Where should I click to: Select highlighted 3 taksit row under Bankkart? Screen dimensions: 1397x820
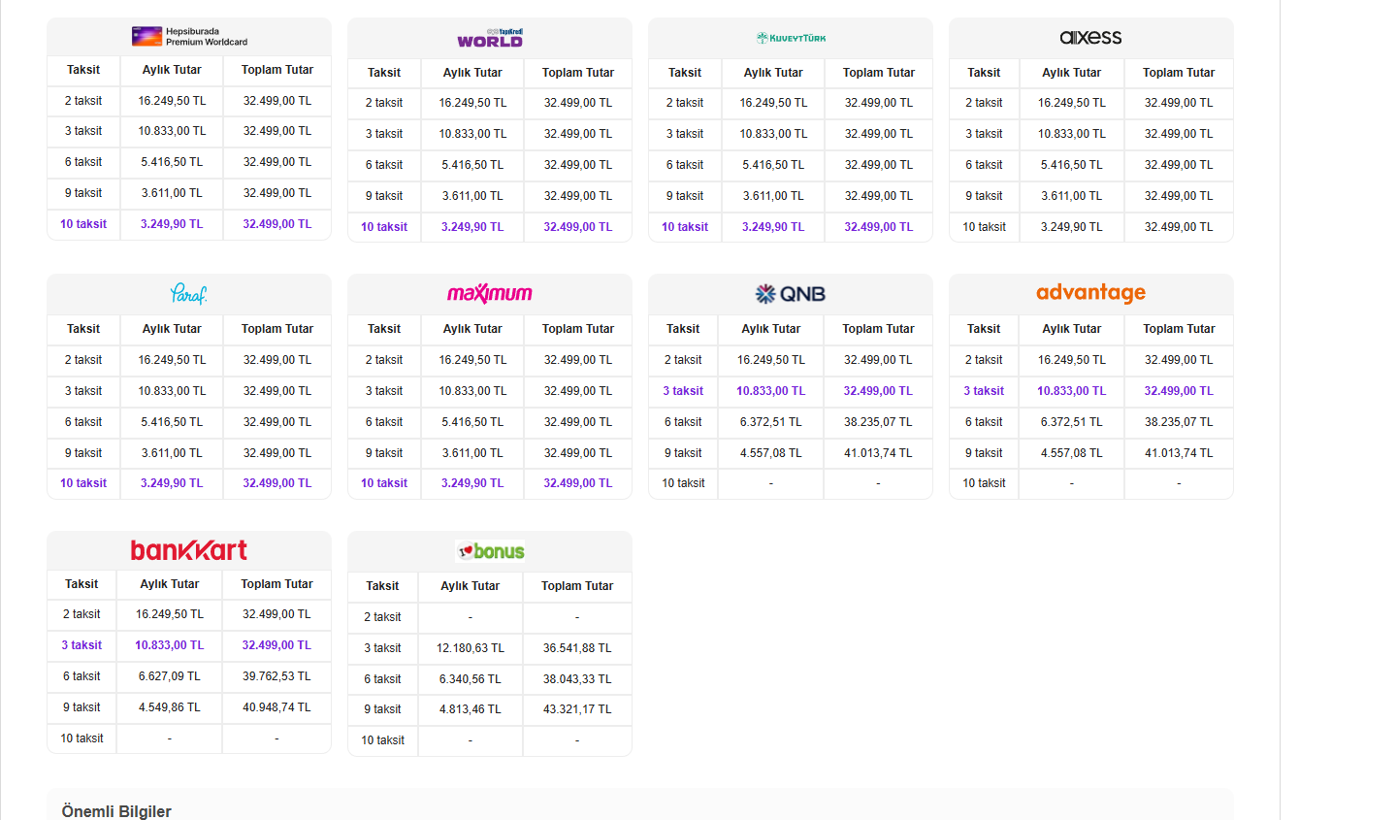coord(189,645)
